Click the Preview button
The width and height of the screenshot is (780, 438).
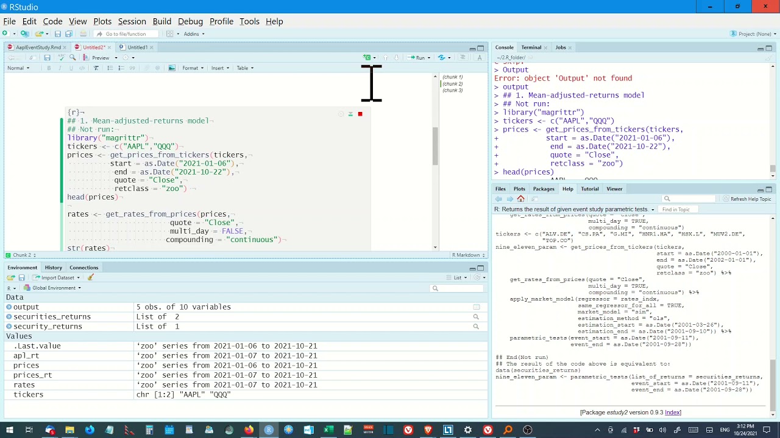click(97, 58)
